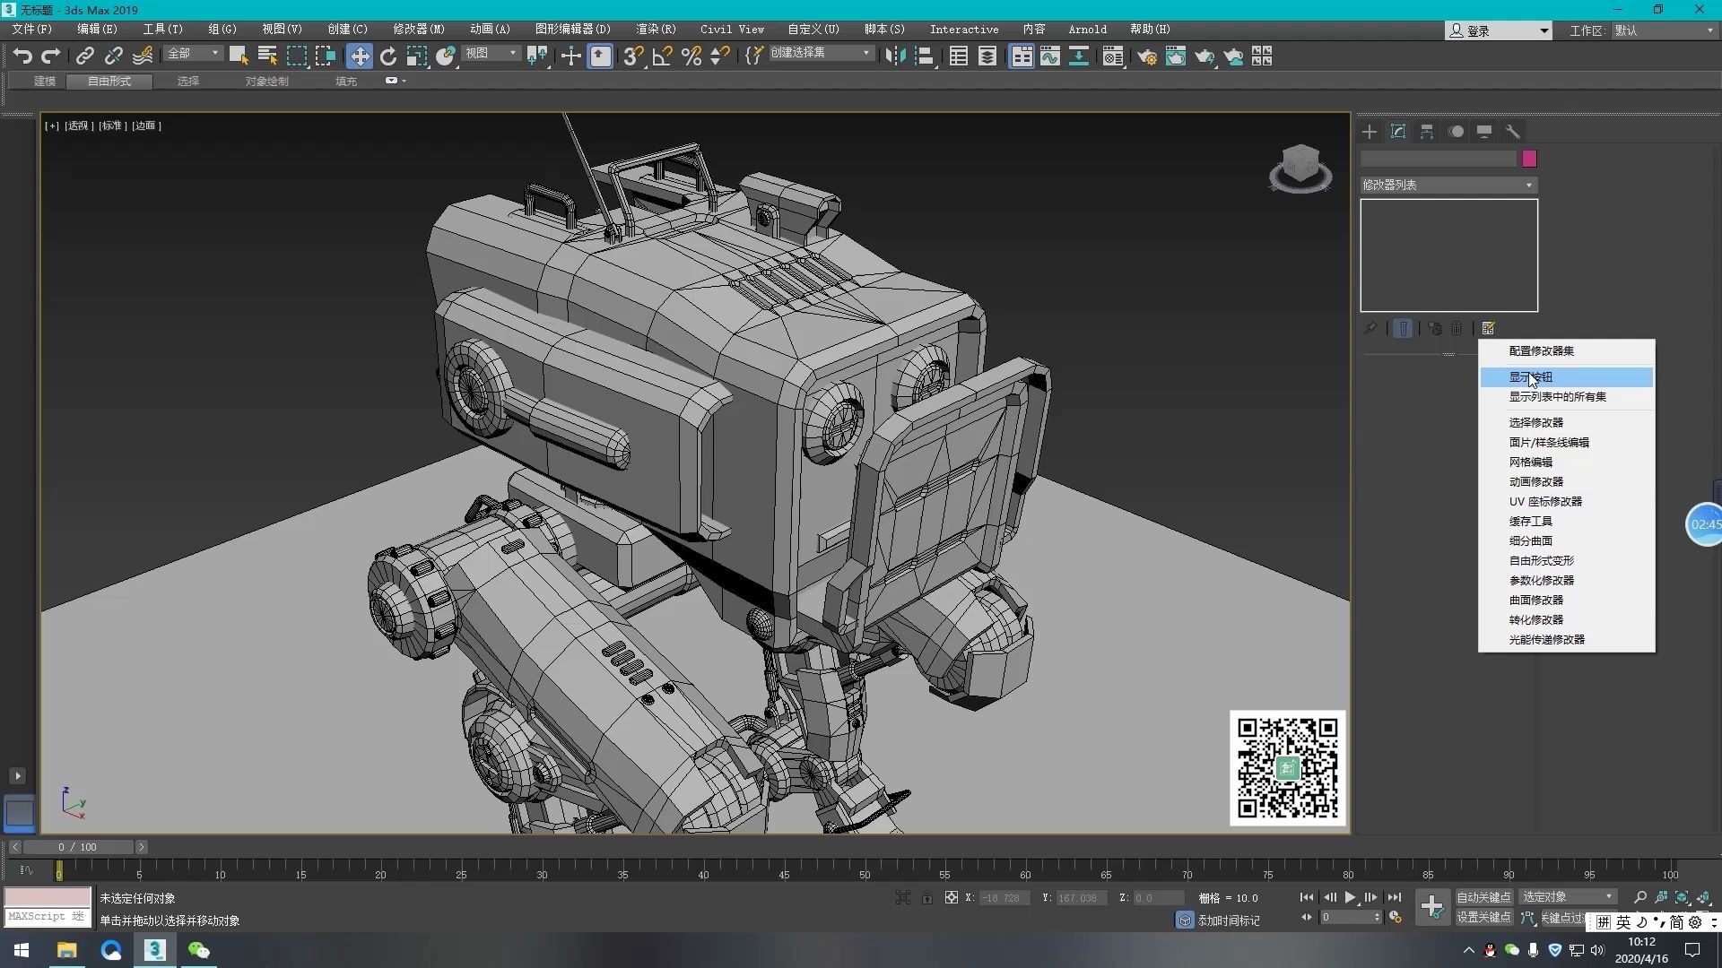Click the Mirror tool icon
Screen dimensions: 1722x968
coord(894,56)
